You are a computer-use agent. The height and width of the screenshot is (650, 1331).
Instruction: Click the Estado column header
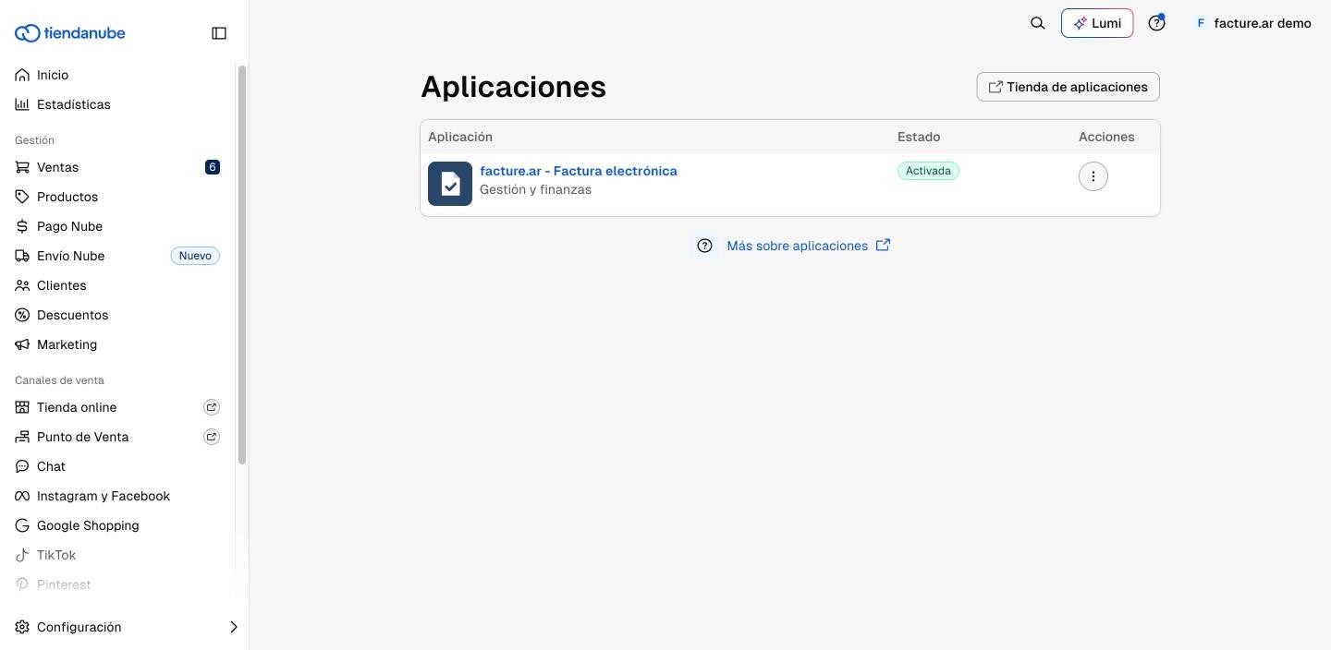click(919, 137)
